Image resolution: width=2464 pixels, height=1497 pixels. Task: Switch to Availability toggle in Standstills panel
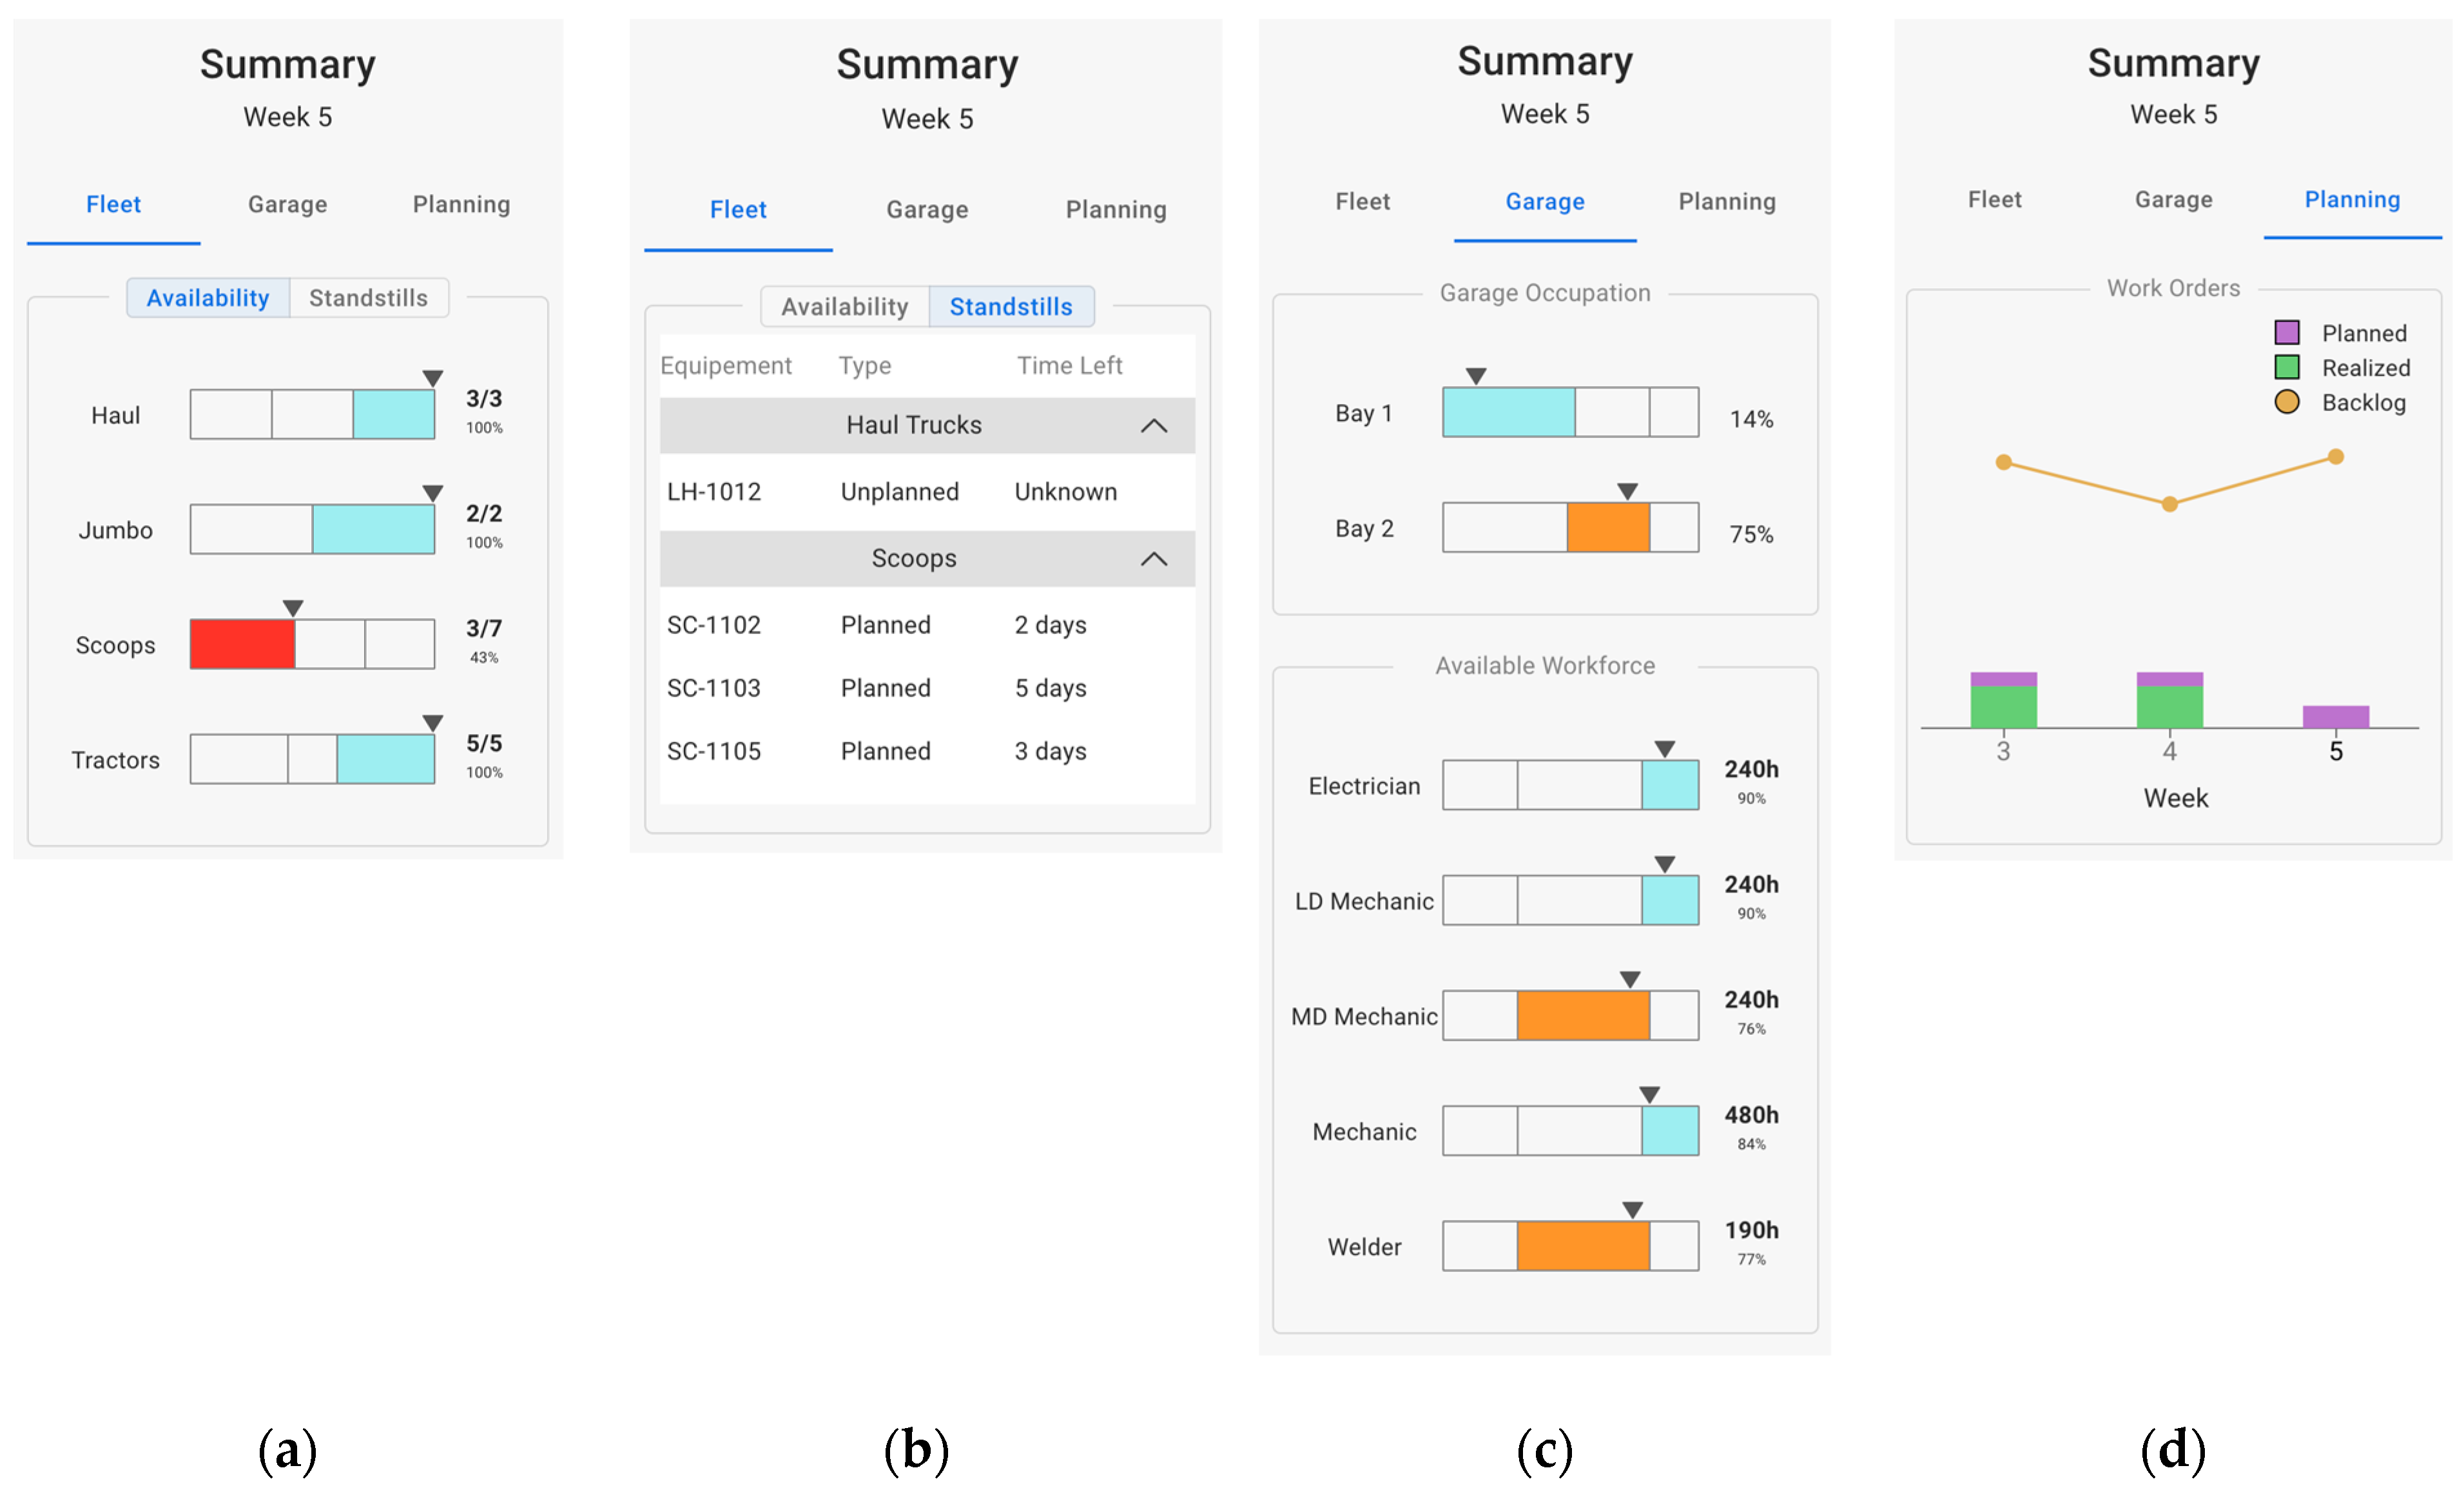click(844, 307)
